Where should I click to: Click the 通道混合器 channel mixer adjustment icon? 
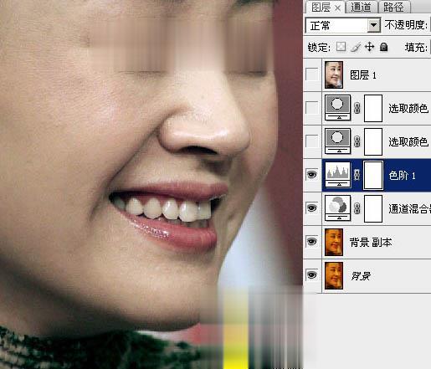click(x=338, y=208)
